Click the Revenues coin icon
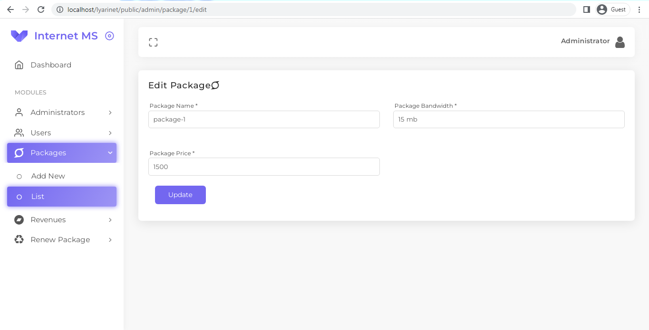 click(x=19, y=219)
